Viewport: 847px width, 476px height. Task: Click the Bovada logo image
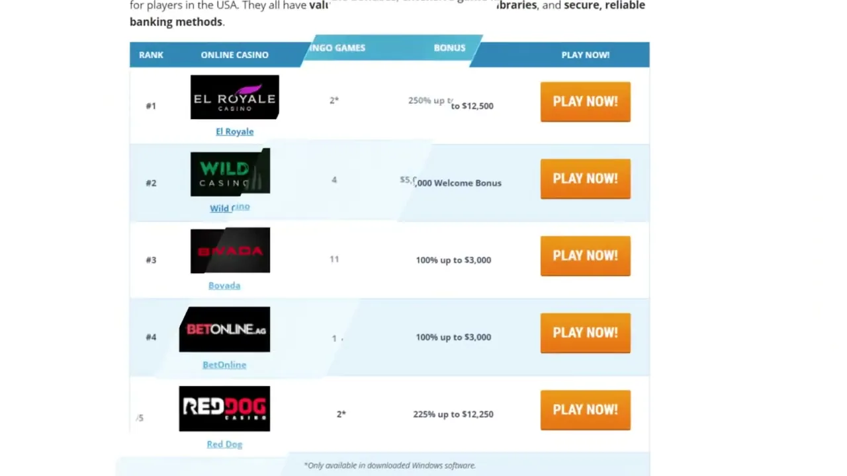(230, 250)
